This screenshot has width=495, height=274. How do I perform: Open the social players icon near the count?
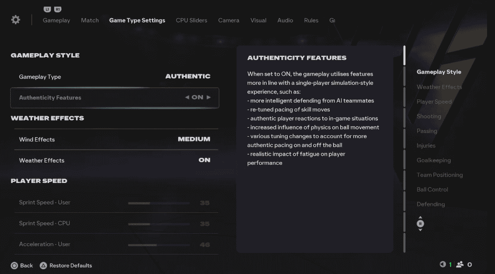pyautogui.click(x=460, y=265)
